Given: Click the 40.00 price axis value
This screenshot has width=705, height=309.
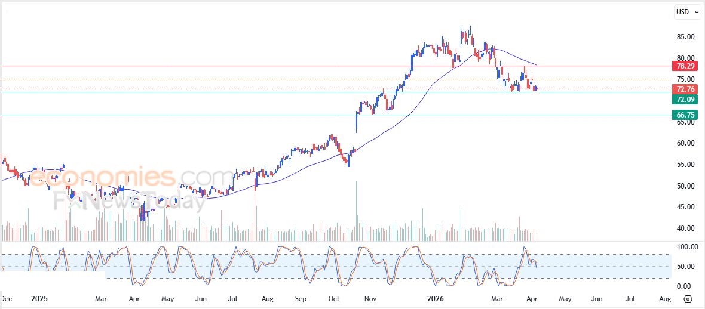Looking at the screenshot, I should [685, 228].
